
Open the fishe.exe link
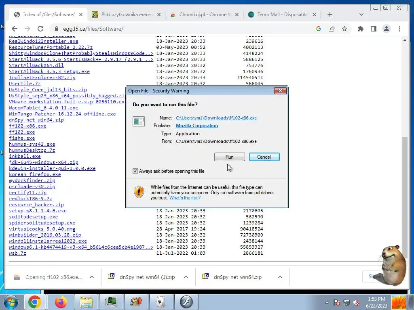pyautogui.click(x=22, y=138)
